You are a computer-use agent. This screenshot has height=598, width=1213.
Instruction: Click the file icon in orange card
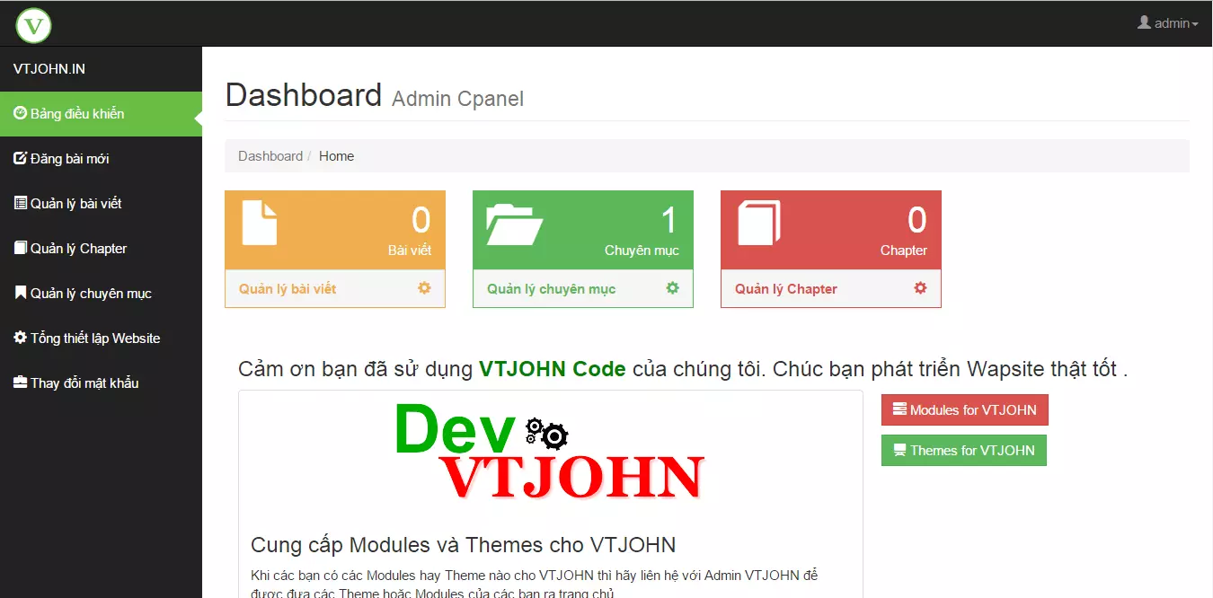tap(260, 223)
